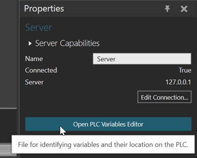Click the vertical splitter beside Properties panel
This screenshot has width=197, height=158.
coord(18,79)
